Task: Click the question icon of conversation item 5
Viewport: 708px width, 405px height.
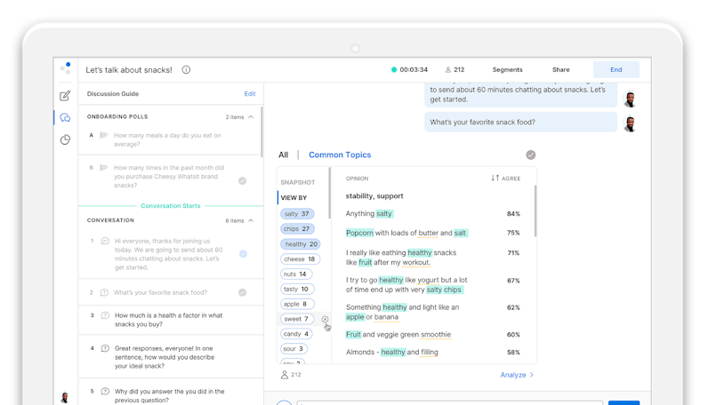Action: [x=105, y=392]
